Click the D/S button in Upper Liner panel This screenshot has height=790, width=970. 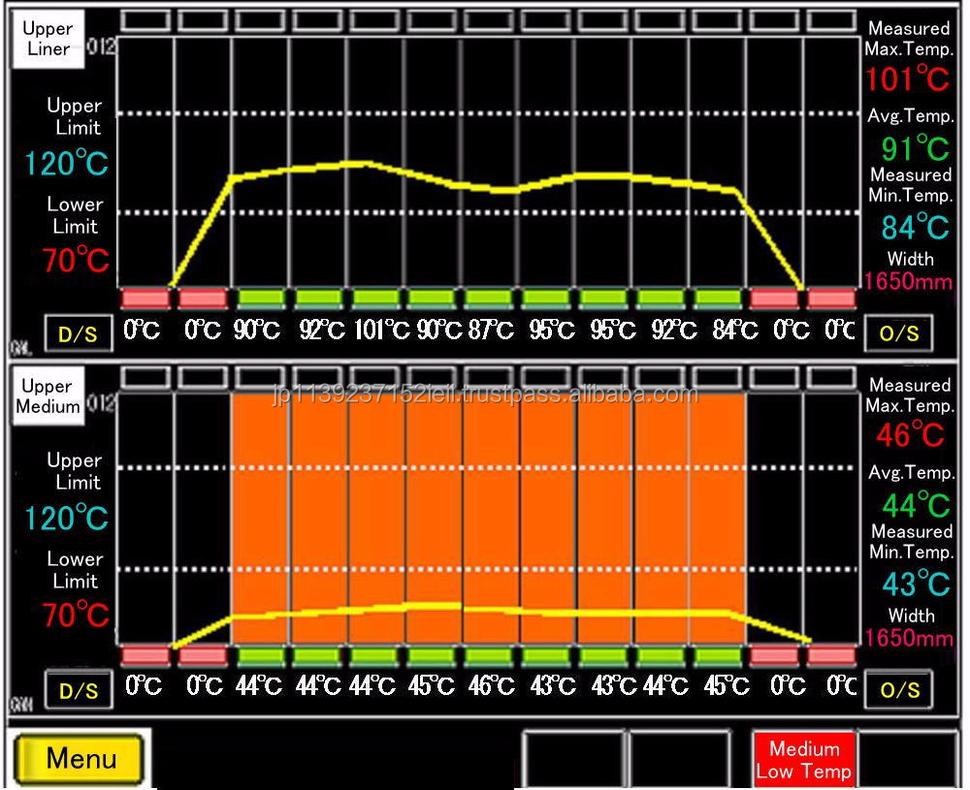(78, 334)
